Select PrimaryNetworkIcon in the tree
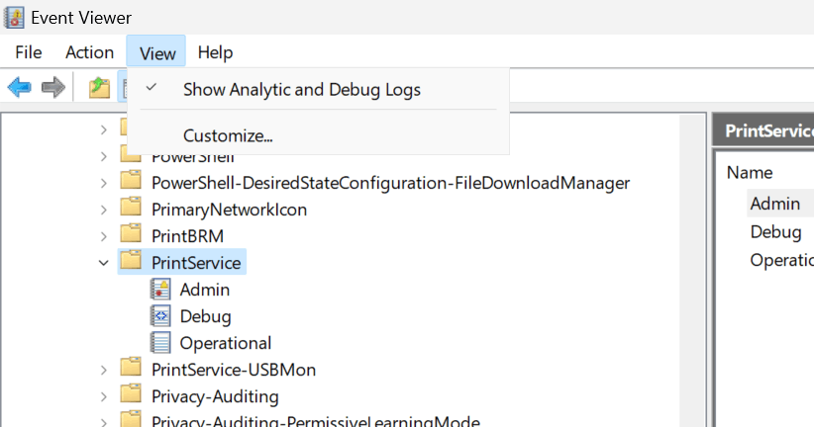Screen dimensions: 814x427 pos(229,210)
